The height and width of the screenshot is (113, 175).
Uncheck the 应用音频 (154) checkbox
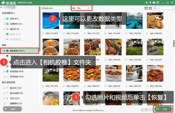tap(4, 77)
